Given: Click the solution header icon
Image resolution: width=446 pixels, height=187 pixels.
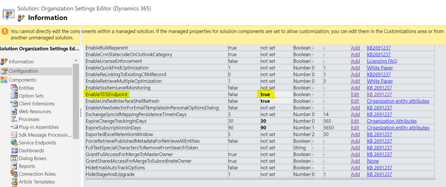Looking at the screenshot, I should (x=8, y=14).
